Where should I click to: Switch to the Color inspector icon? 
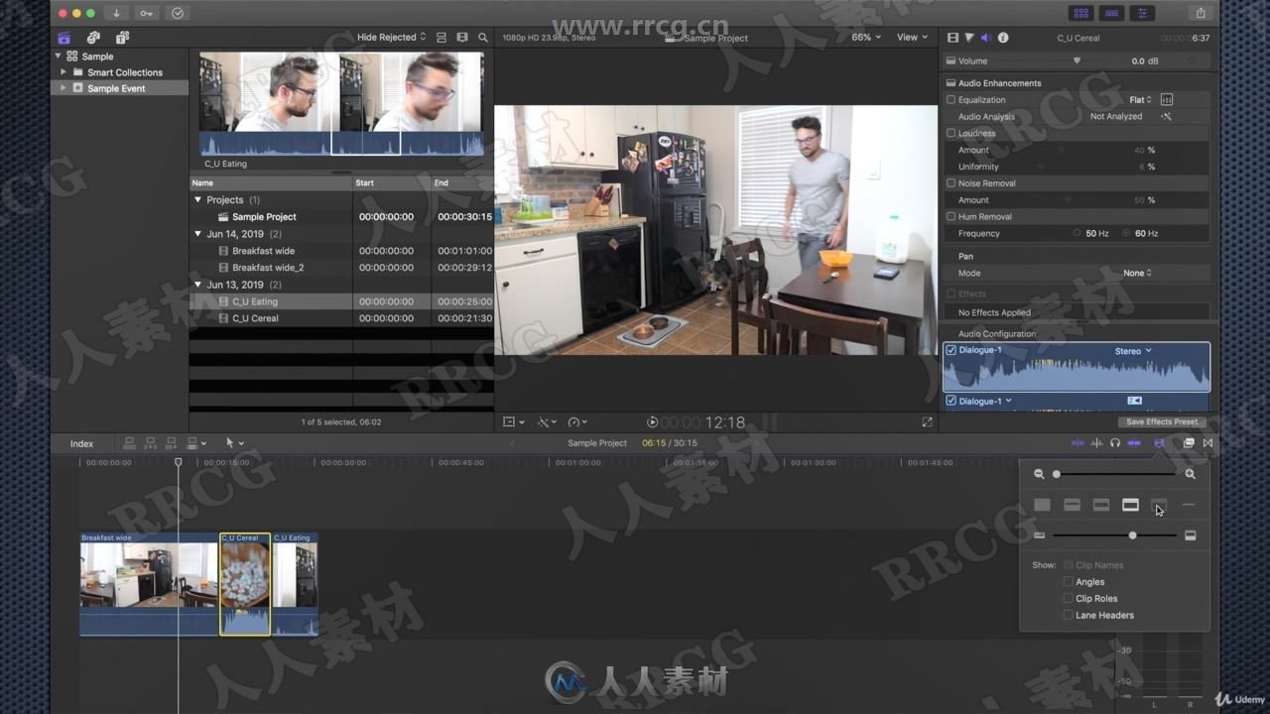tap(969, 38)
